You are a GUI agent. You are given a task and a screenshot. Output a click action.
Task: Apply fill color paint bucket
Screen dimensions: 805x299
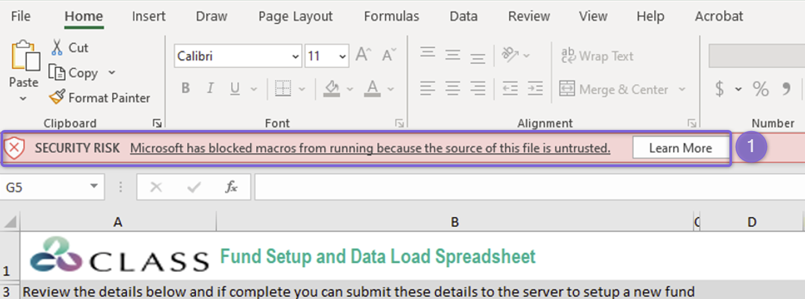[x=332, y=89]
